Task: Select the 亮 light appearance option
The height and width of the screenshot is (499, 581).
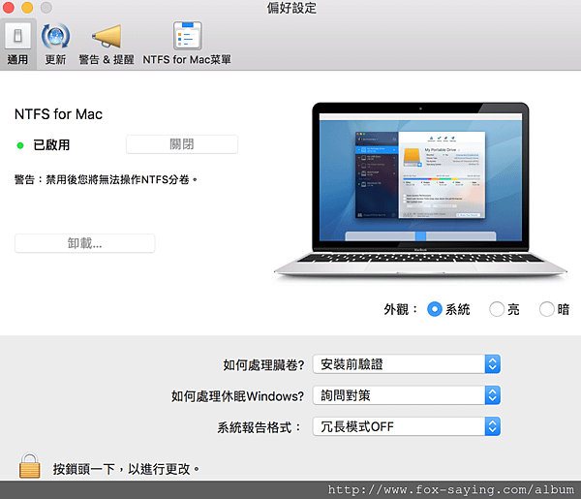Action: 497,309
